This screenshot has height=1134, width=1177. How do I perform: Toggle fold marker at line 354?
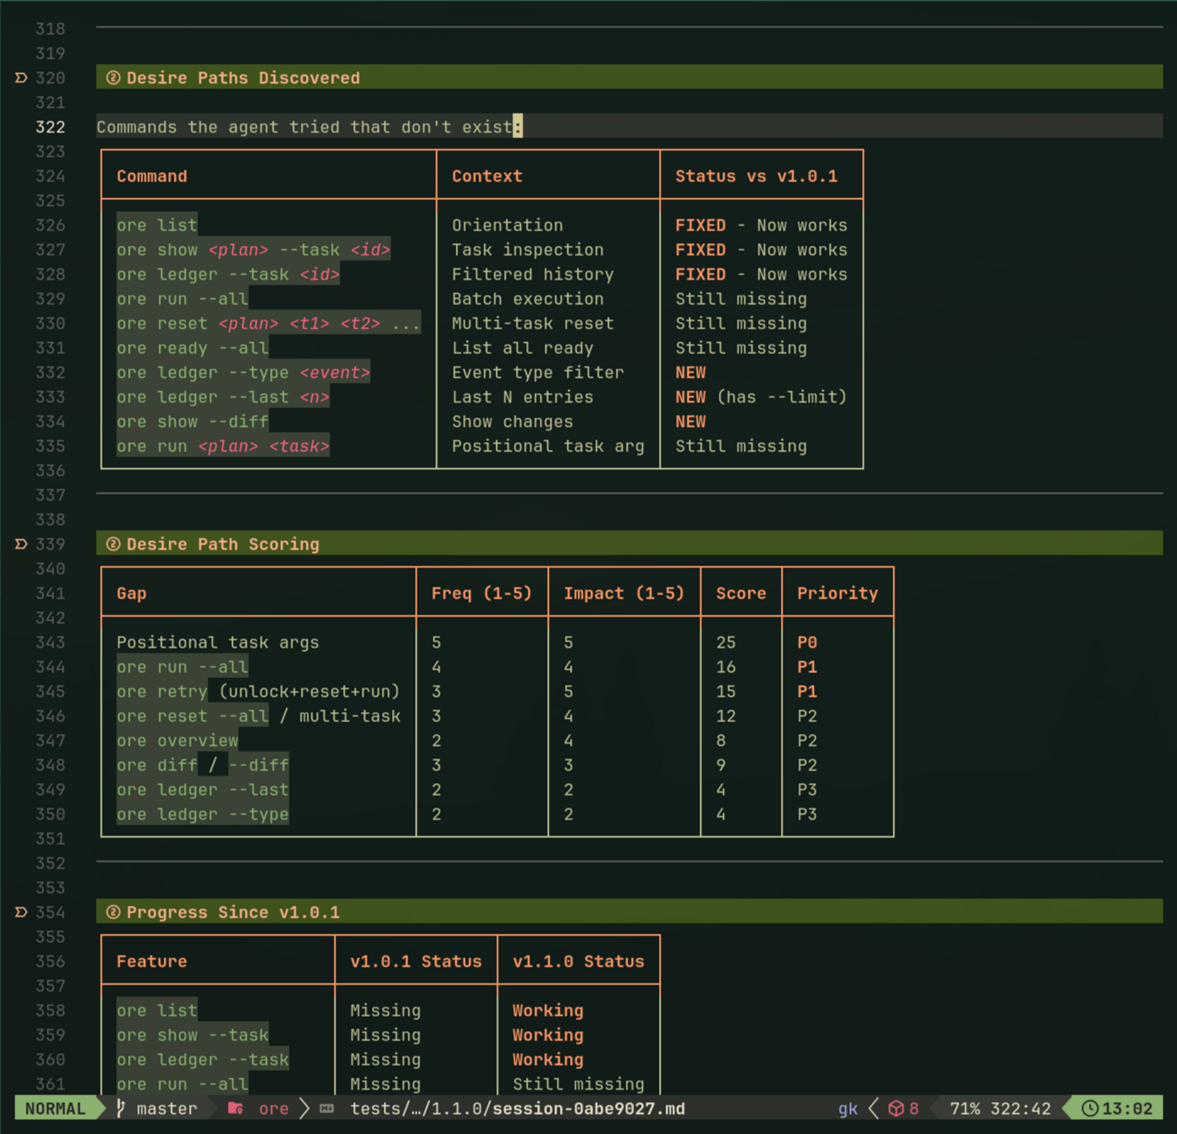(21, 912)
